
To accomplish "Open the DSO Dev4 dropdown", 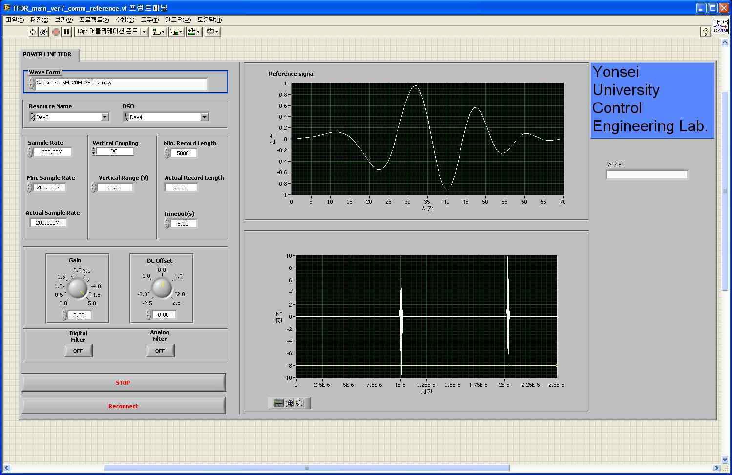I will click(x=204, y=117).
